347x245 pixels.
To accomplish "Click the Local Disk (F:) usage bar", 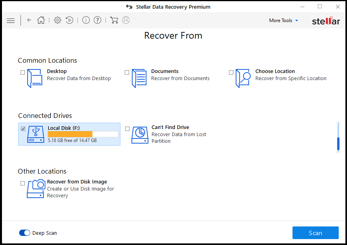I will (x=83, y=134).
